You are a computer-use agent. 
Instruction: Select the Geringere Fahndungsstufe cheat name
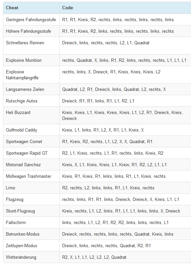pos(31,19)
